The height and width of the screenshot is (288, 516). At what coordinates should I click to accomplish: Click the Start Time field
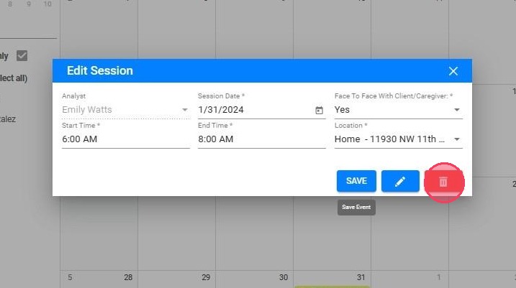[x=125, y=139]
